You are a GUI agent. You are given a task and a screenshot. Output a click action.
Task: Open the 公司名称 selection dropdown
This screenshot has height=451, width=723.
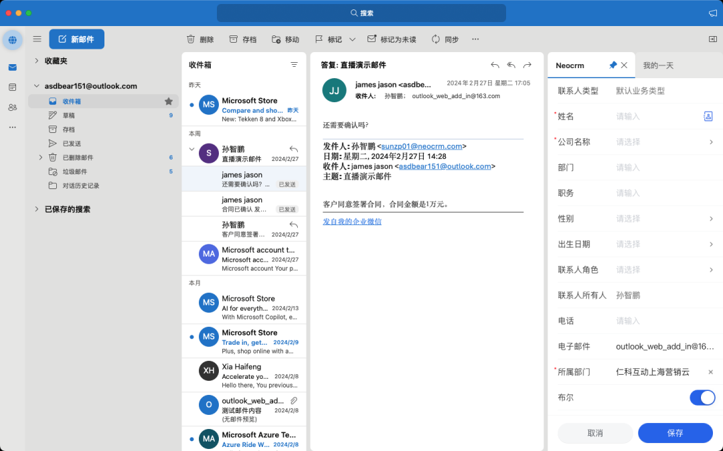point(710,142)
